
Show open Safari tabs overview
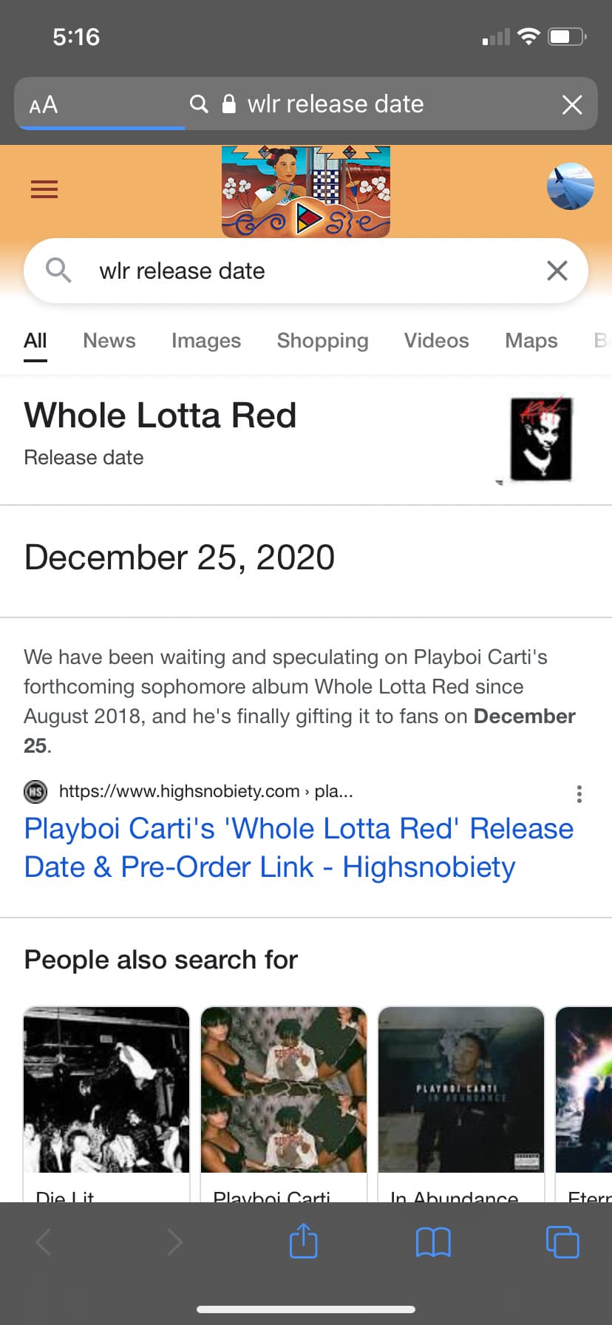click(x=562, y=1242)
